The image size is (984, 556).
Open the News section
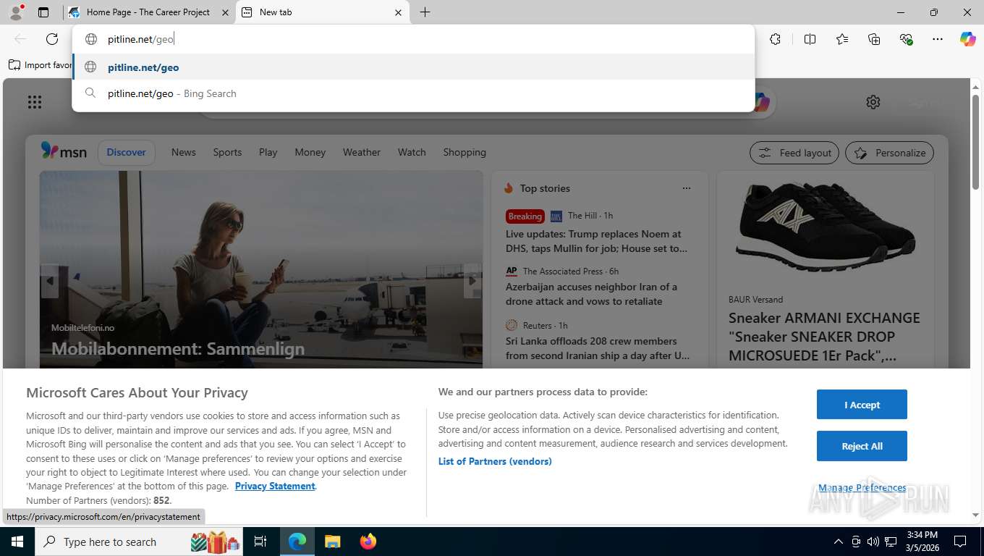click(x=183, y=152)
